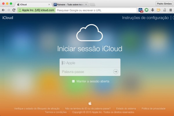This screenshot has height=116, width=174.
Task: Open the Pedro Simões profile button
Action: (164, 4)
